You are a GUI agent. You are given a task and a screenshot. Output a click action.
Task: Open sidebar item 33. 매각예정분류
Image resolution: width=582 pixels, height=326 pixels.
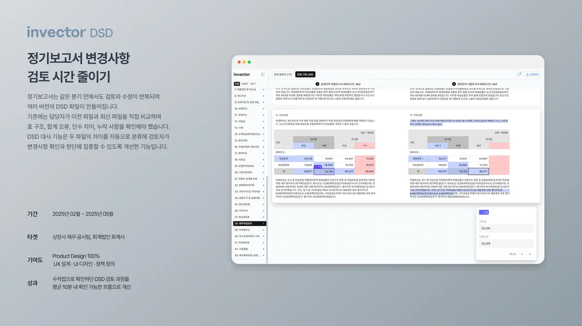tap(250, 255)
